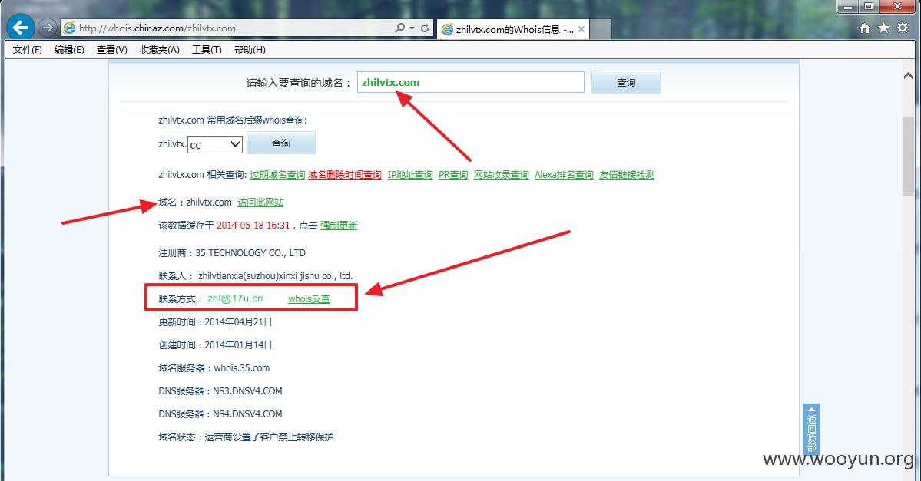Click the address bar search magnifier icon
The height and width of the screenshot is (481, 921).
[400, 28]
